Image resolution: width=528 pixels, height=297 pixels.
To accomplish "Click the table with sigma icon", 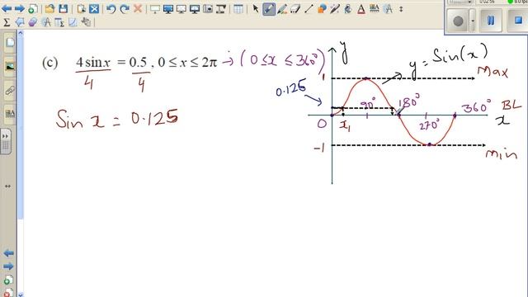I will pyautogui.click(x=59, y=22).
